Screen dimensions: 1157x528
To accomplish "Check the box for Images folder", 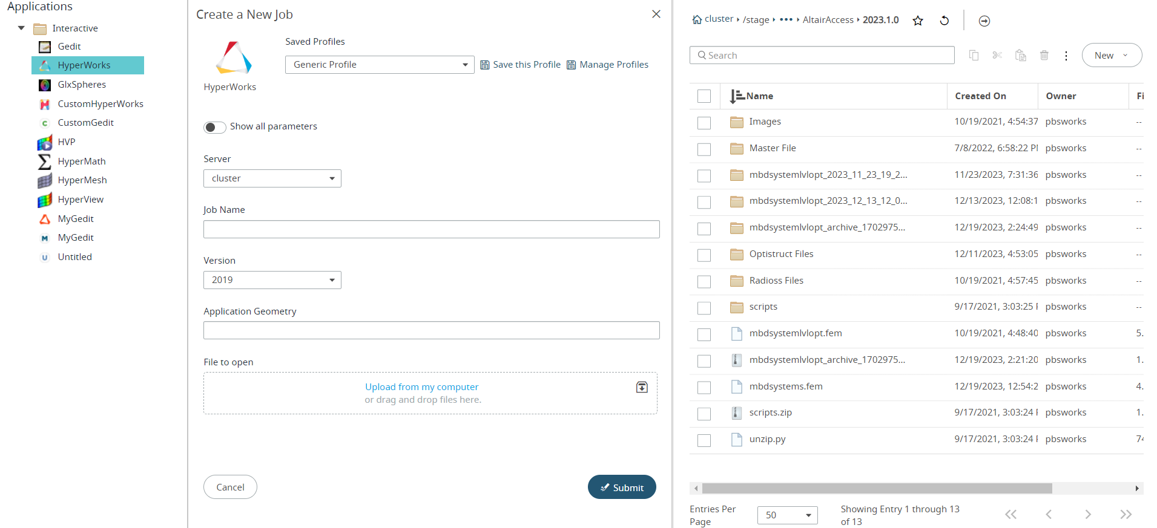I will click(x=704, y=123).
